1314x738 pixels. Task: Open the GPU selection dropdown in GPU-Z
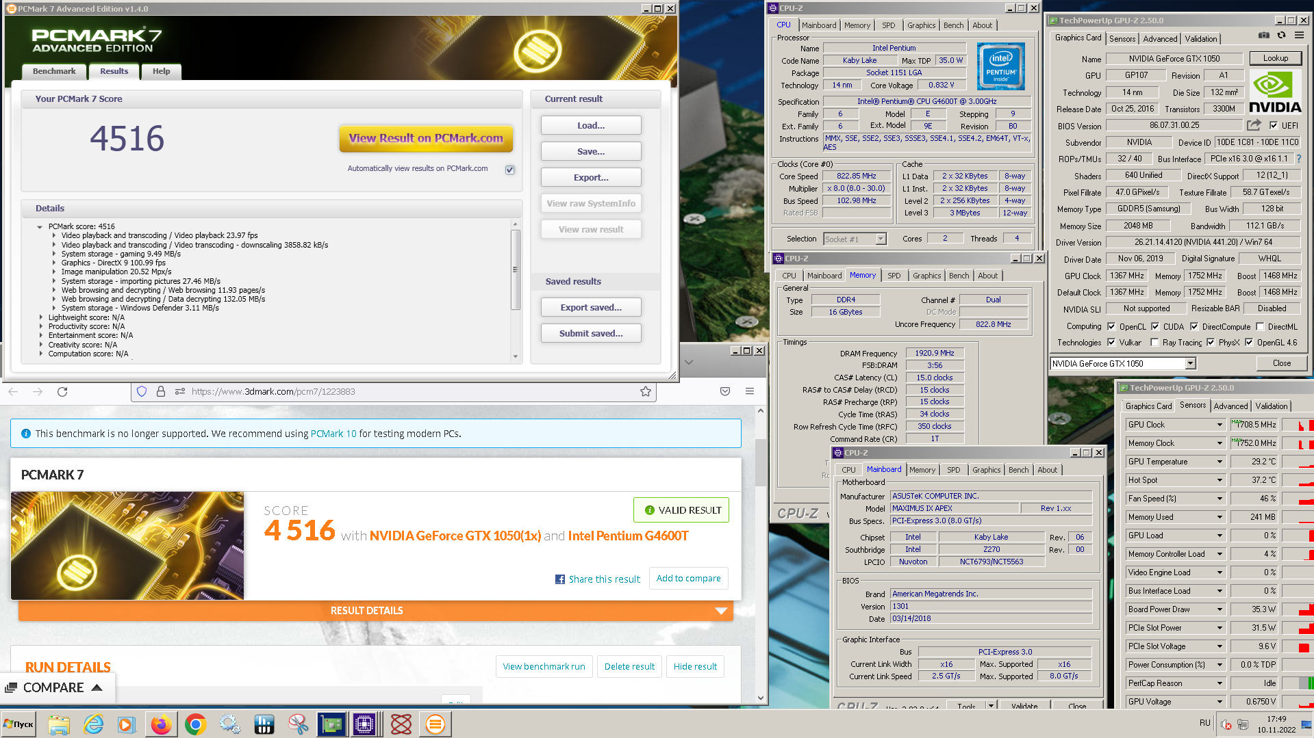click(x=1190, y=364)
